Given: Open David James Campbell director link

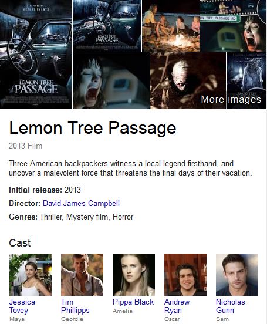Looking at the screenshot, I should coord(81,203).
